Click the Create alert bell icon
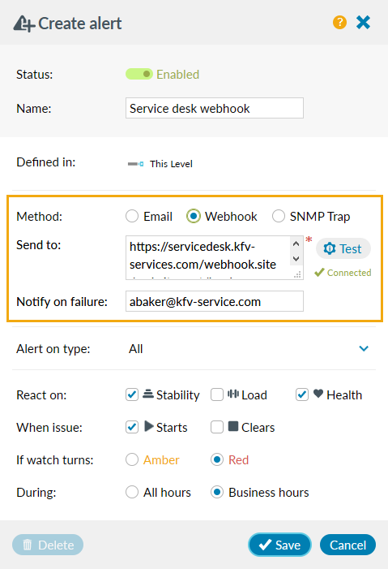388x569 pixels. (24, 24)
